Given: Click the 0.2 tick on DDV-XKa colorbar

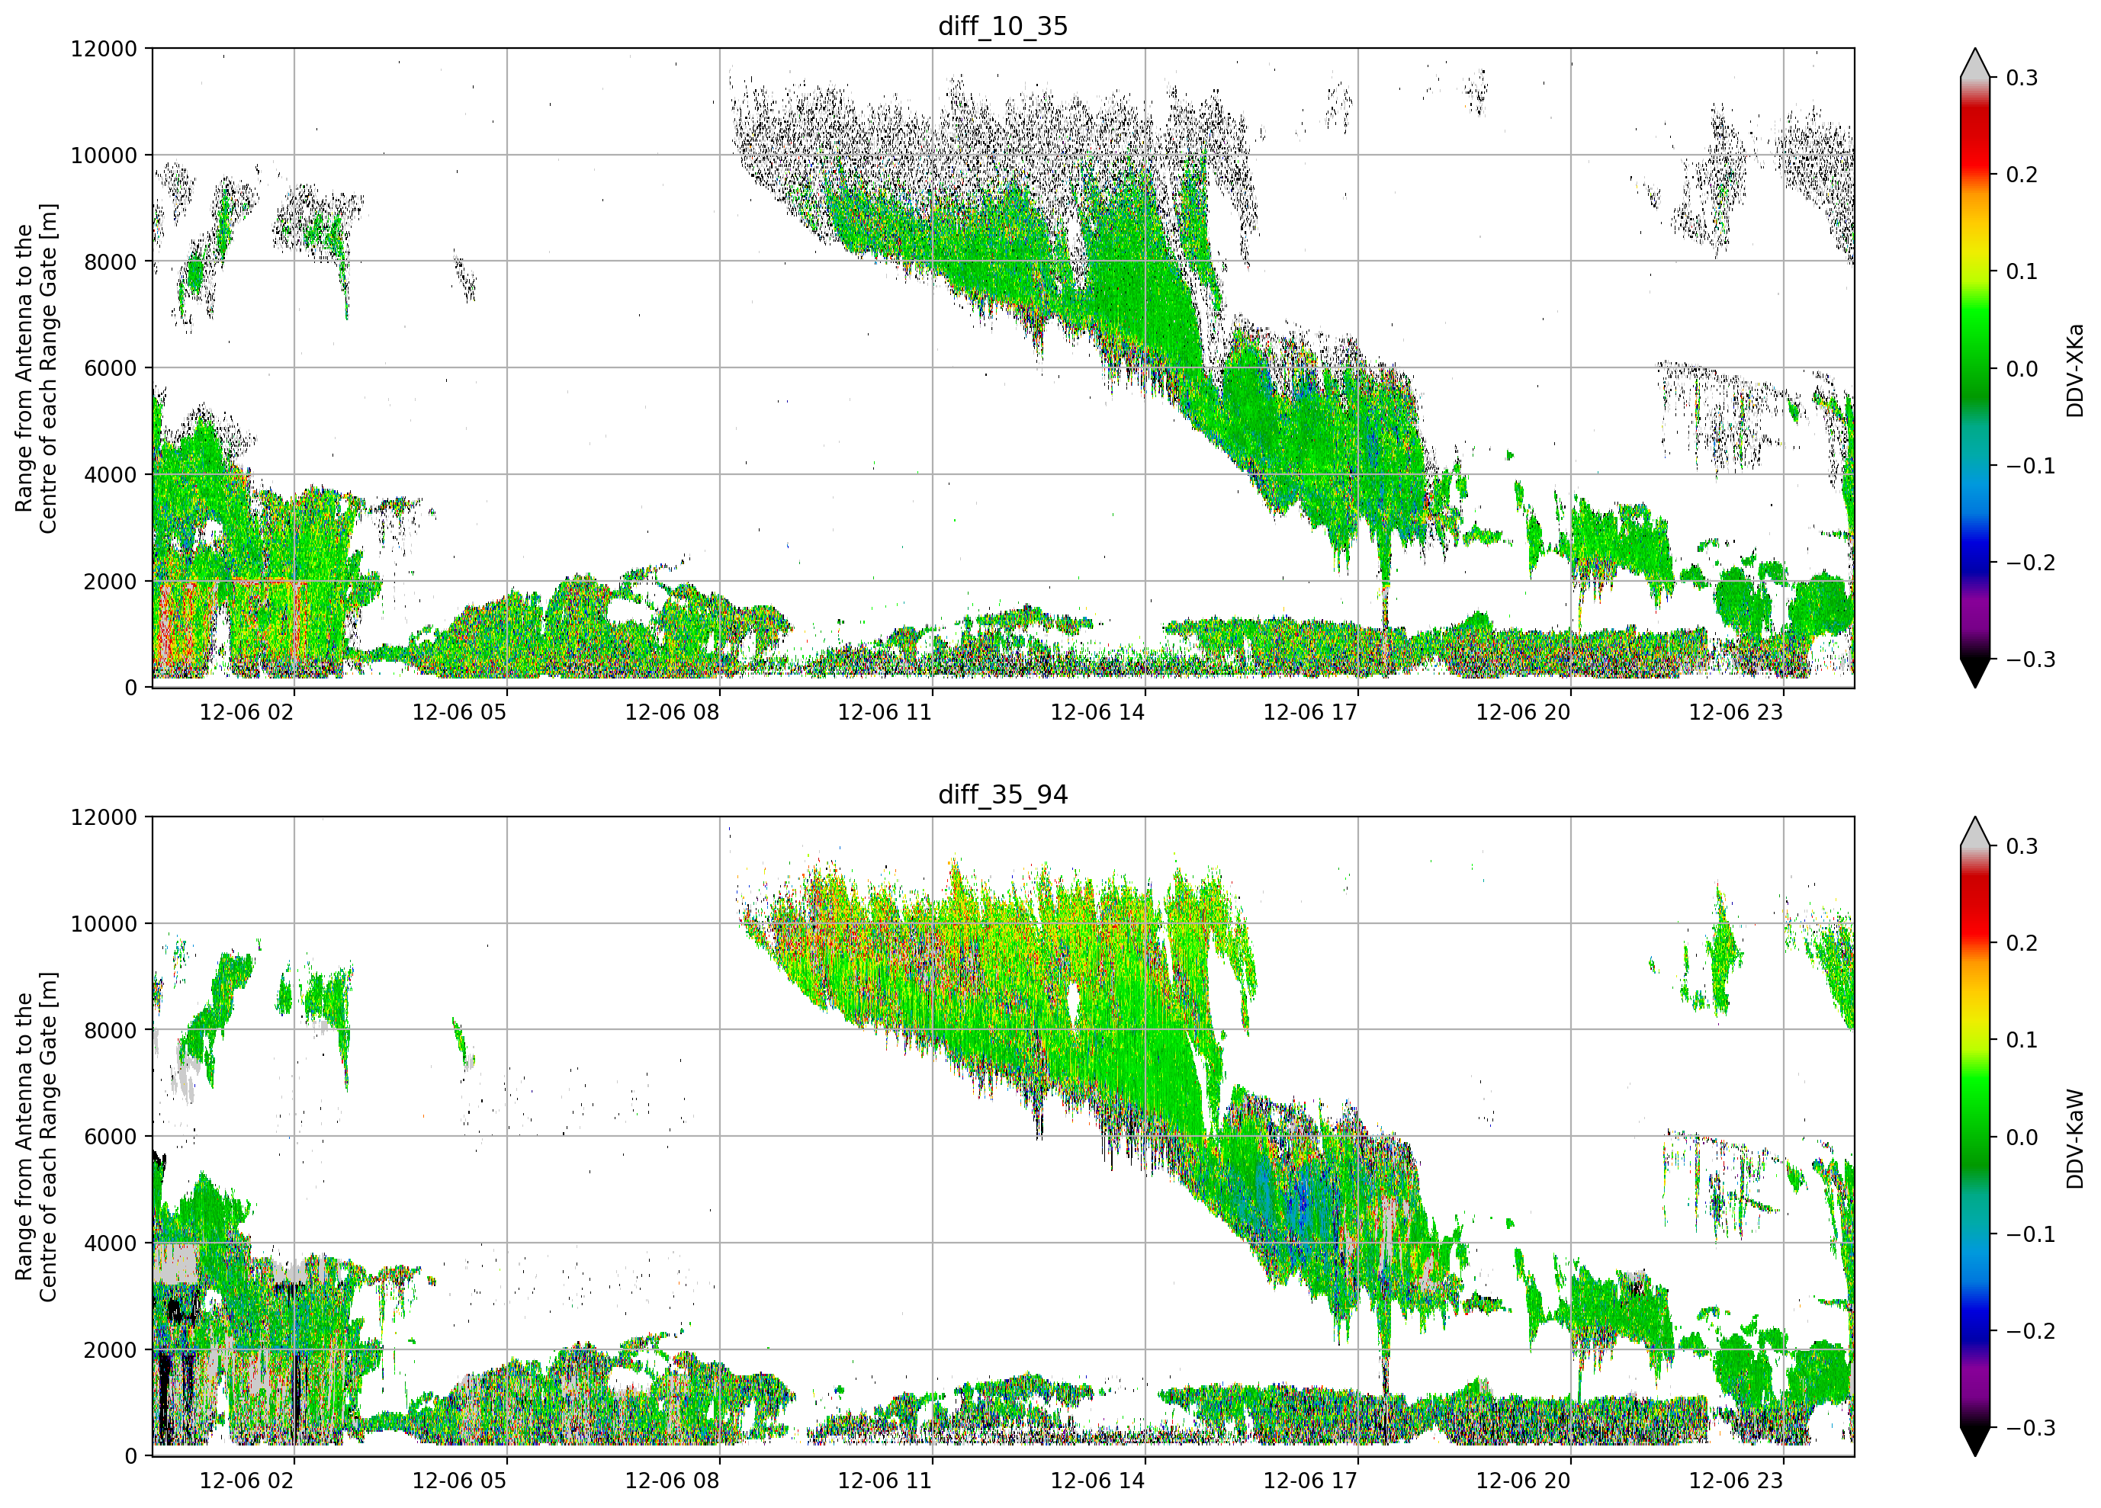Looking at the screenshot, I should 2022,175.
